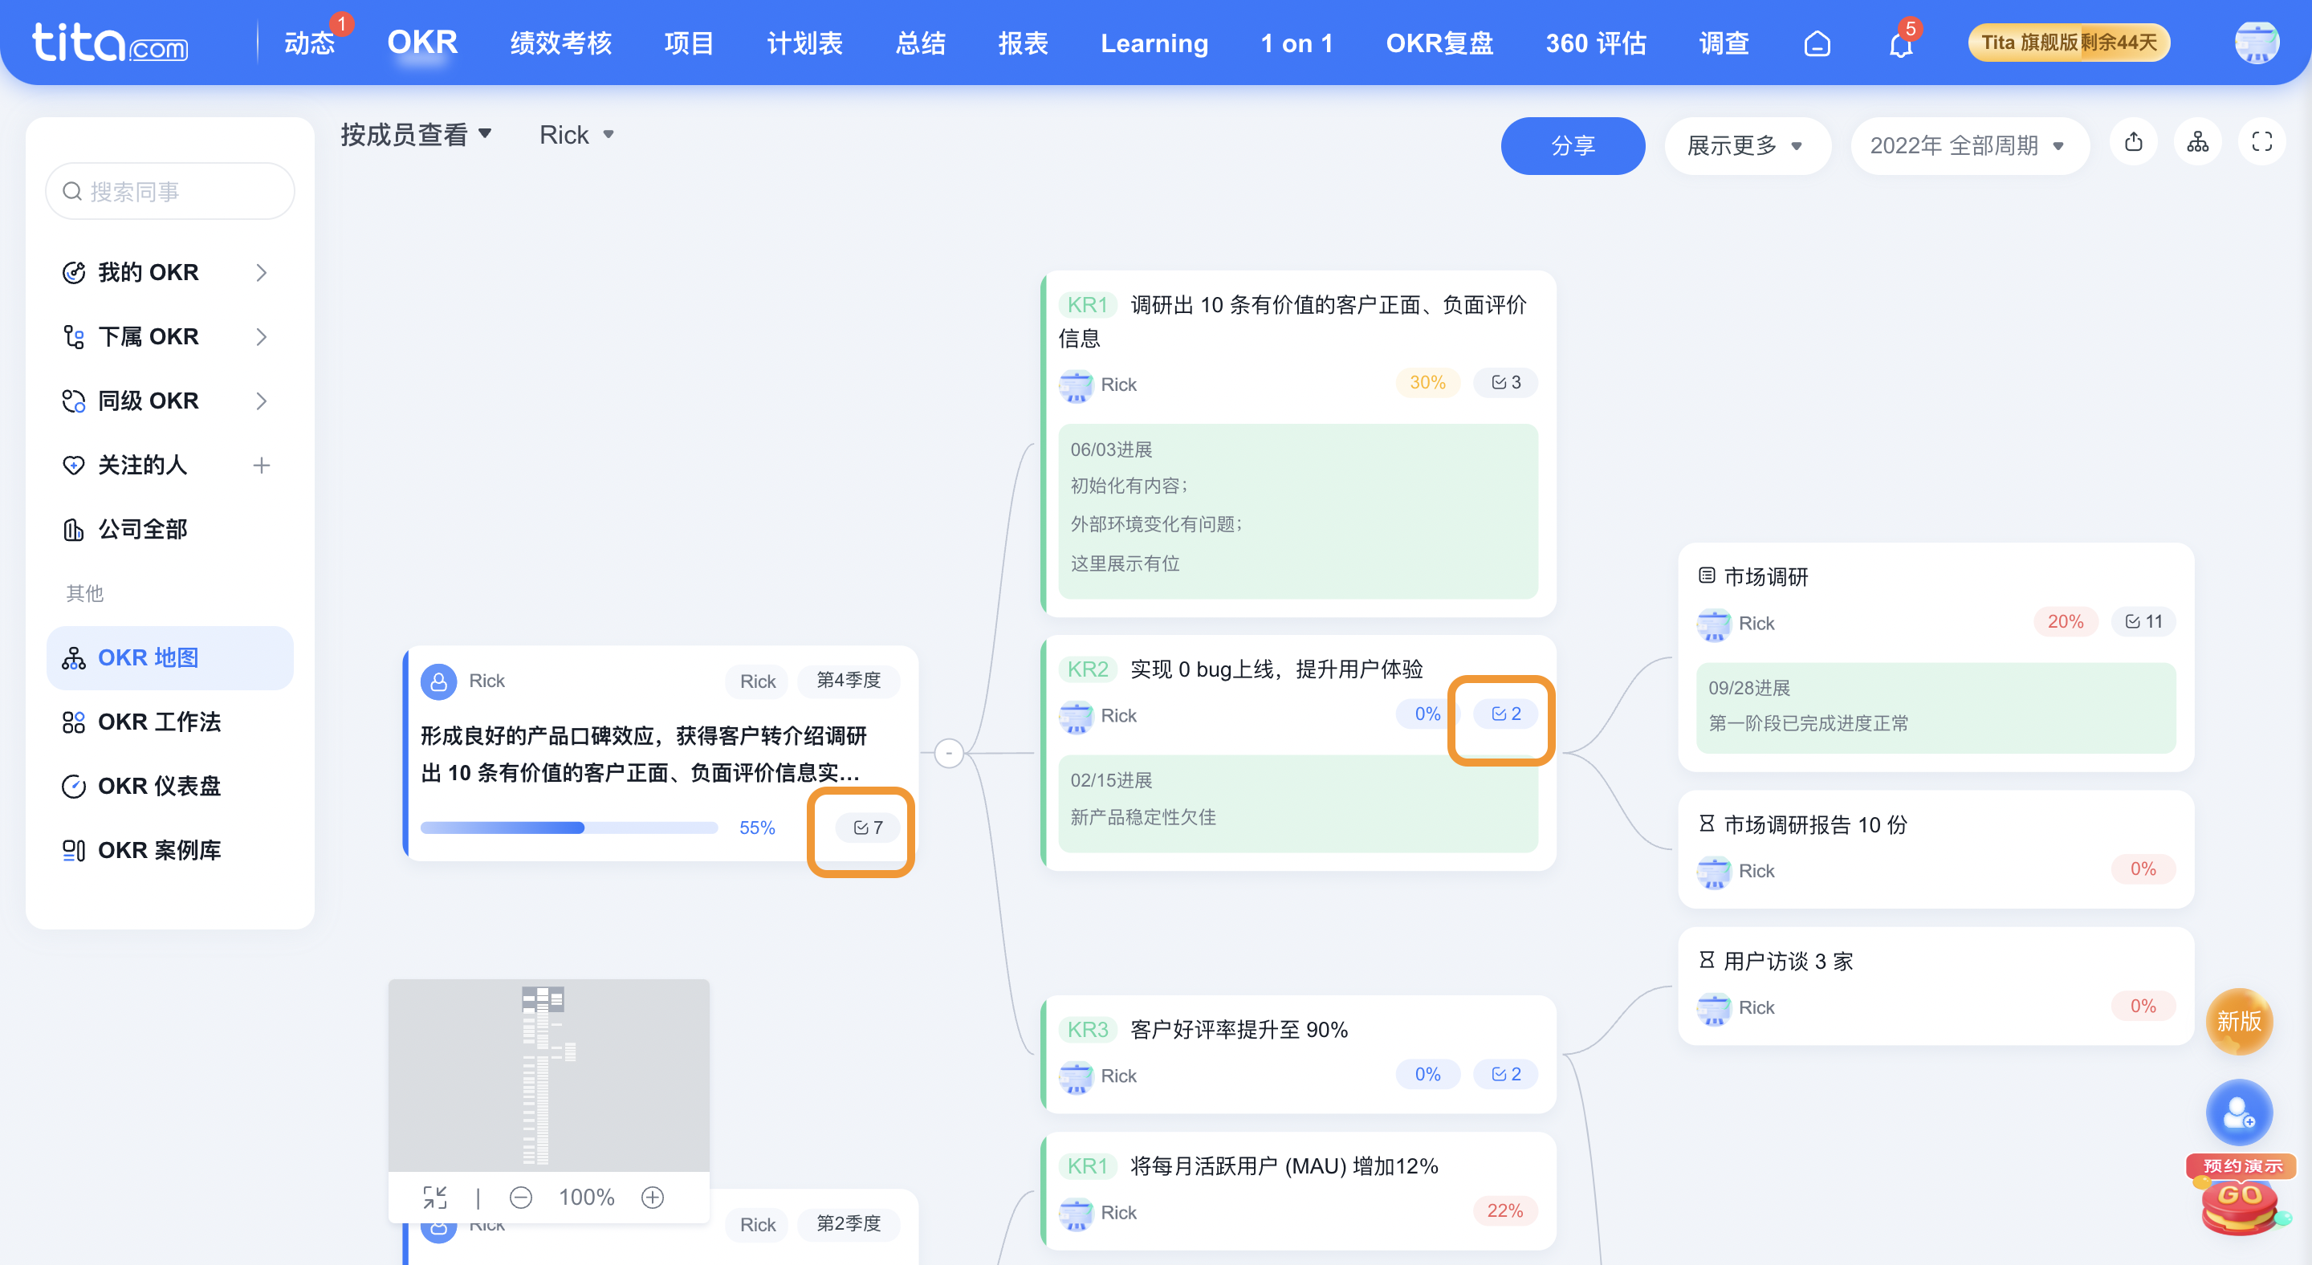Click the home icon in the navigation bar
The width and height of the screenshot is (2312, 1265).
pyautogui.click(x=1817, y=43)
